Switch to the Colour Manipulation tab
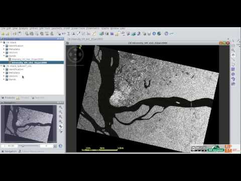This screenshot has height=181, width=241. [32, 151]
